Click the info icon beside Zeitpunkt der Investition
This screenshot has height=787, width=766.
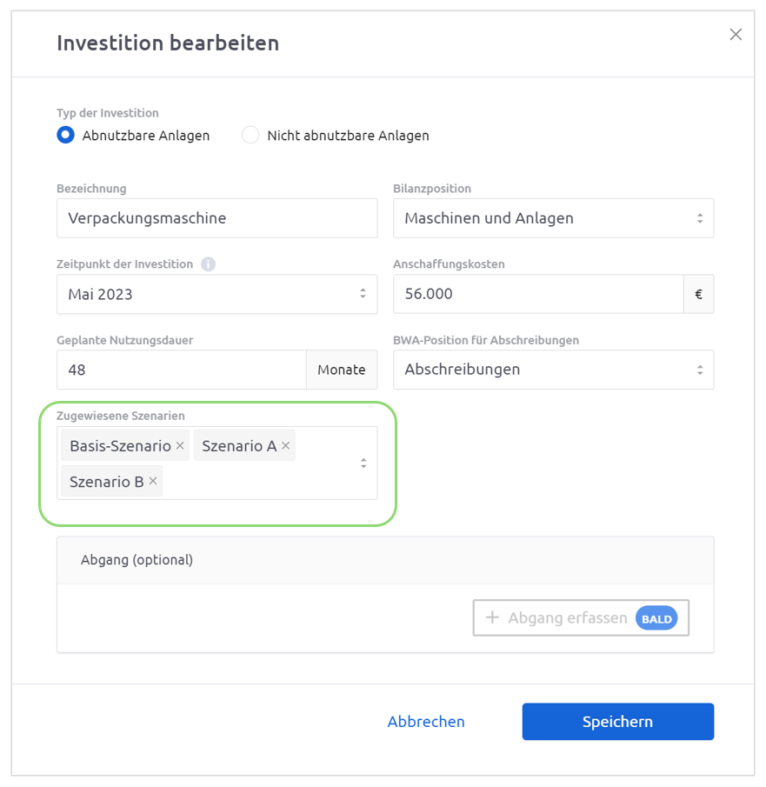pyautogui.click(x=208, y=264)
